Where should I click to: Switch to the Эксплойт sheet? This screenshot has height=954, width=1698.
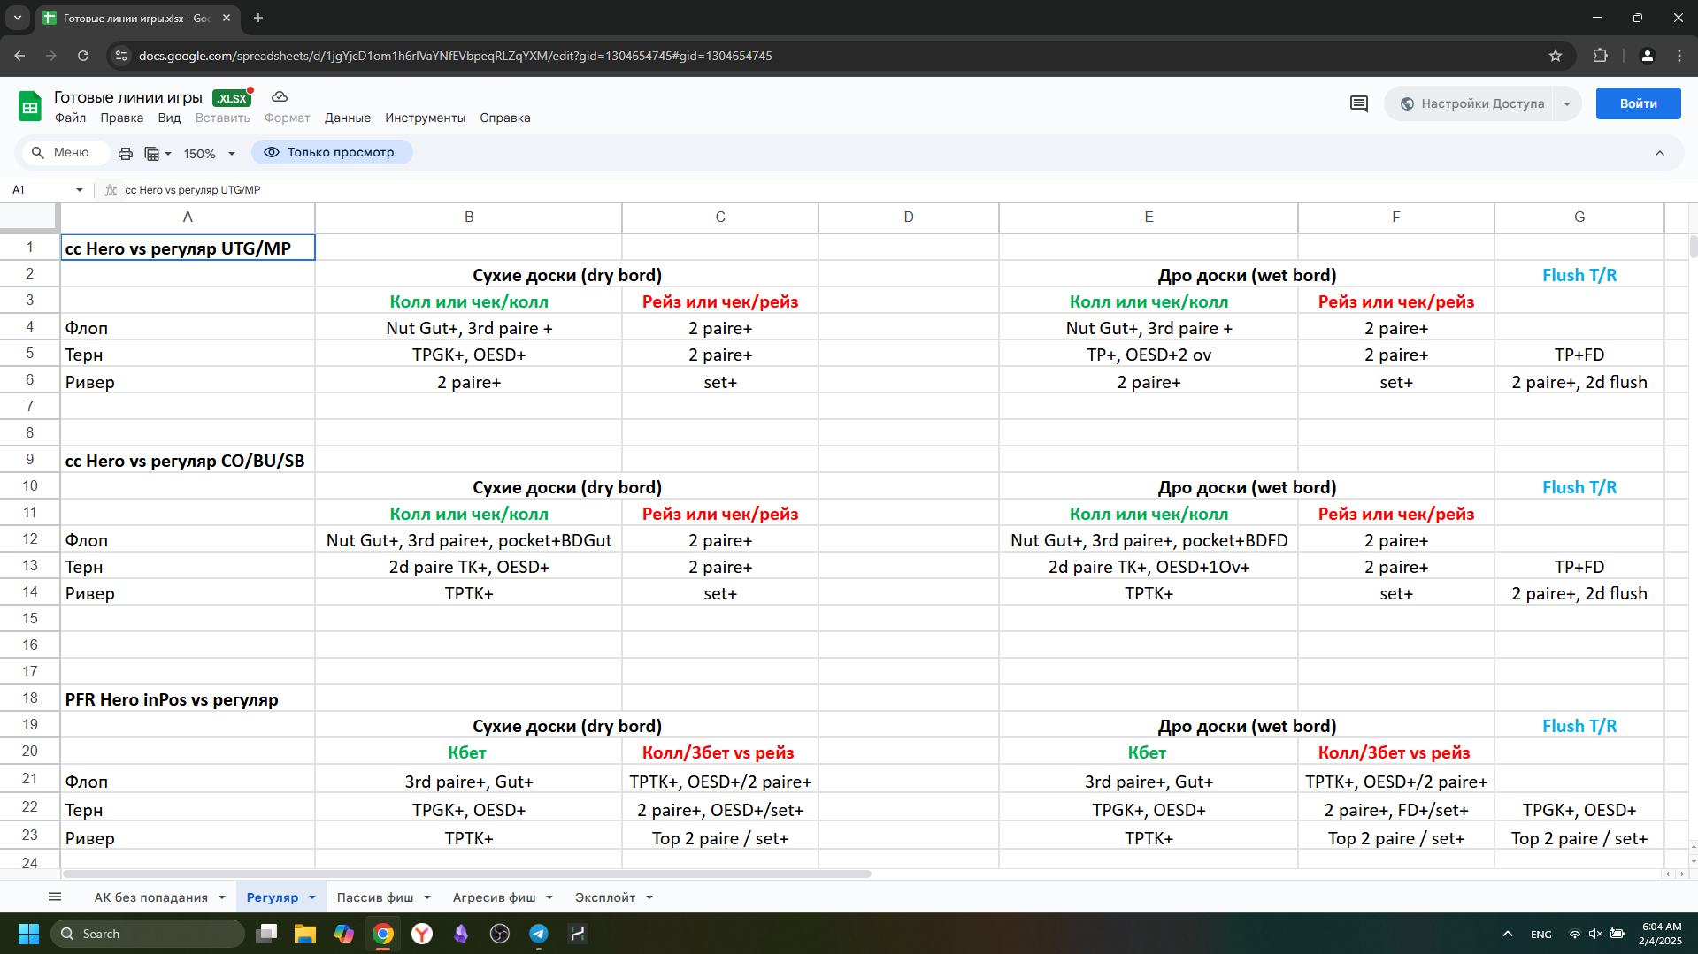605,897
